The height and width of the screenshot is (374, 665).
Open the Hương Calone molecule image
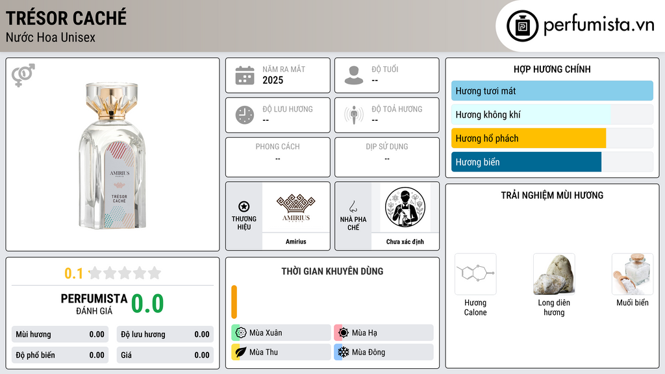[475, 274]
